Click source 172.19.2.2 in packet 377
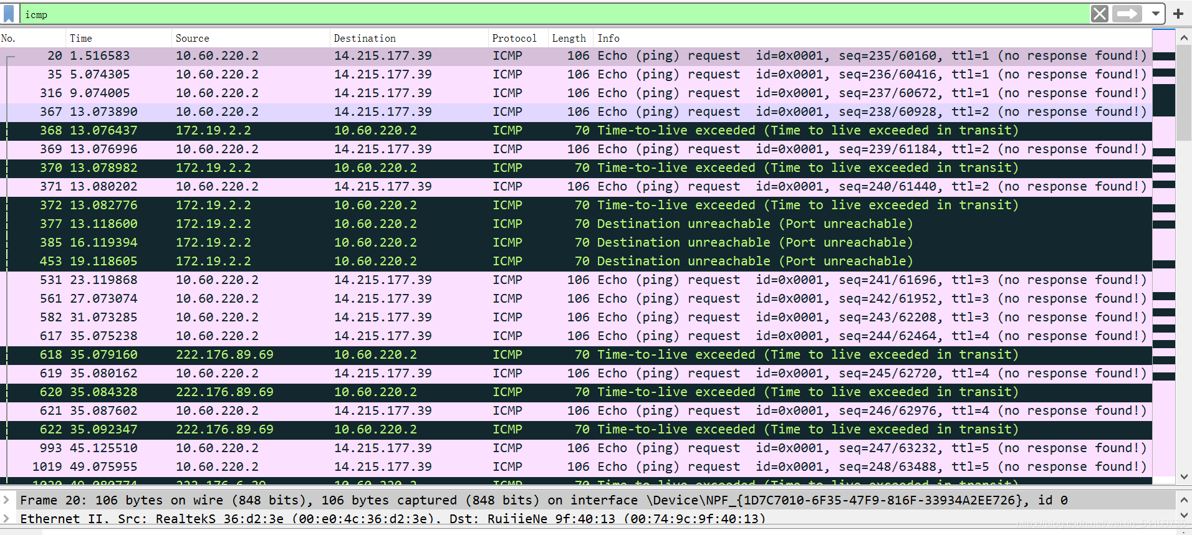 [213, 224]
